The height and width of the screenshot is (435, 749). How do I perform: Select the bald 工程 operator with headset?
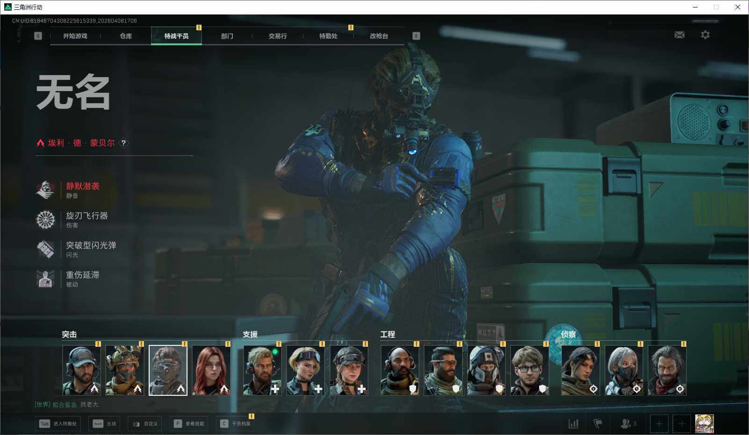400,371
